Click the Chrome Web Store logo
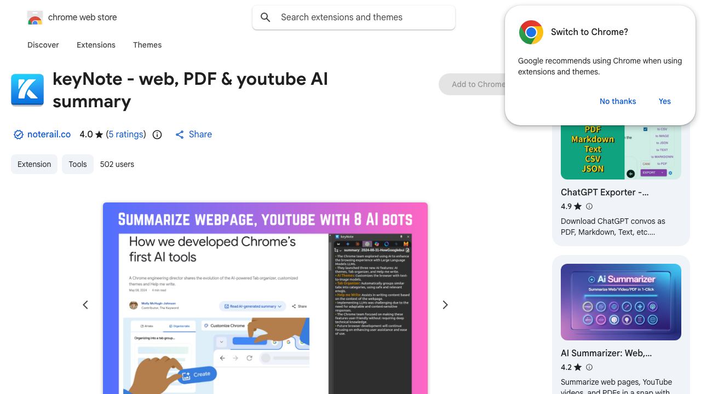The height and width of the screenshot is (394, 701). (x=35, y=18)
